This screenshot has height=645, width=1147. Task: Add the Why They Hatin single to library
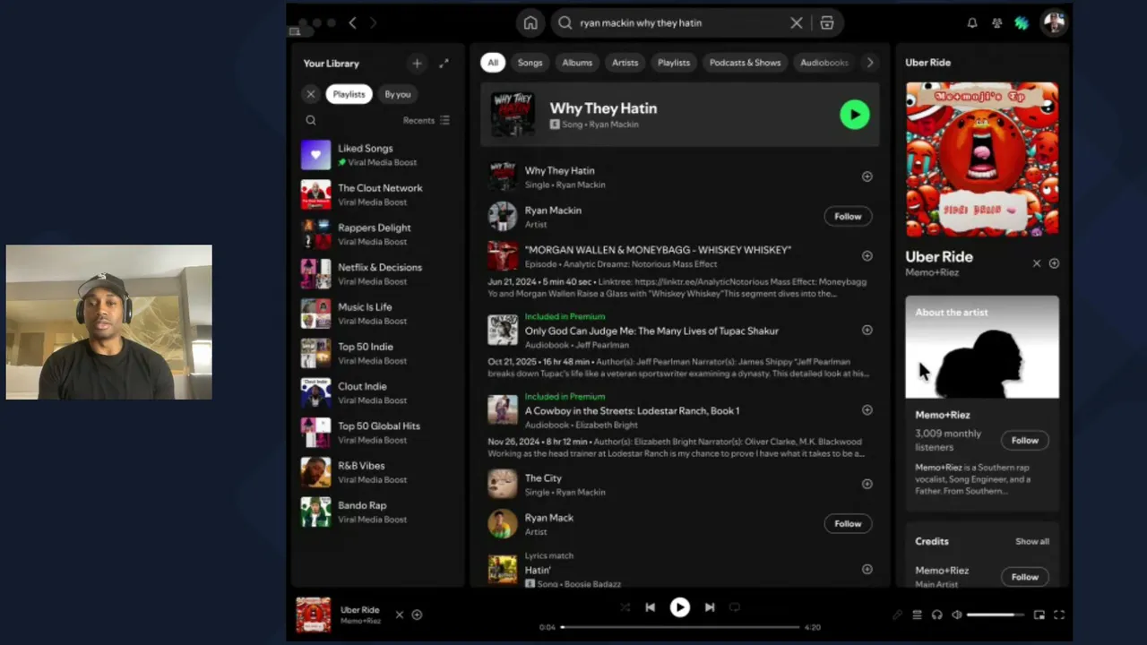tap(867, 176)
